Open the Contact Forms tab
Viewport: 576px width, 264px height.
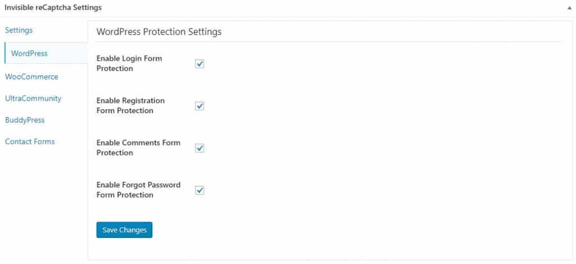[30, 141]
